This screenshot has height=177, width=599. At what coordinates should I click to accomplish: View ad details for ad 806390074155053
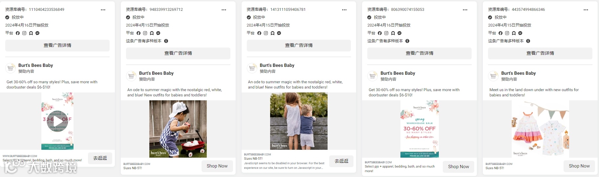[419, 53]
